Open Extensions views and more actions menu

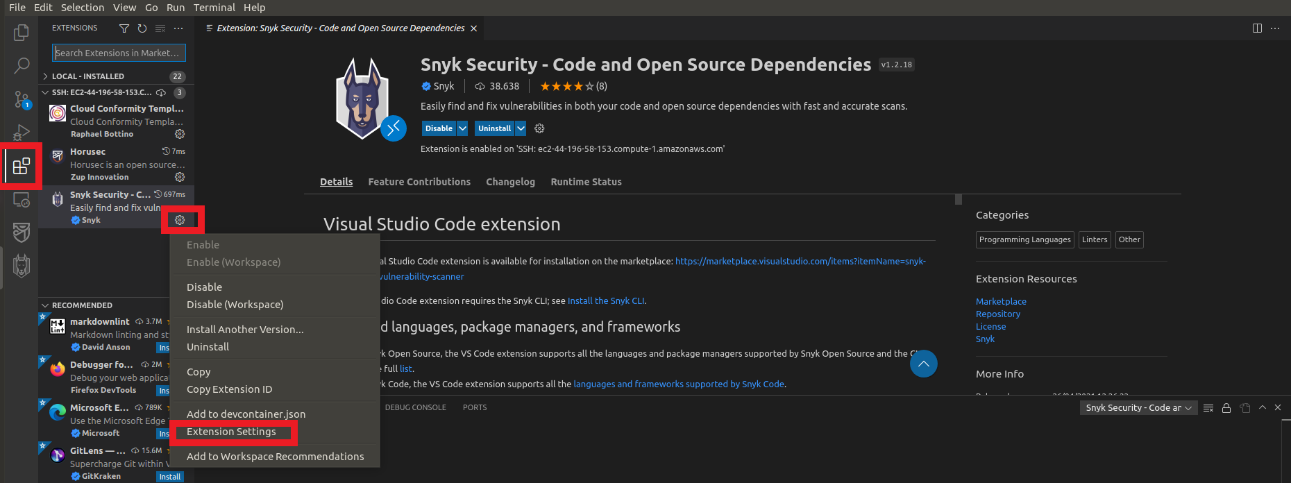(x=178, y=28)
